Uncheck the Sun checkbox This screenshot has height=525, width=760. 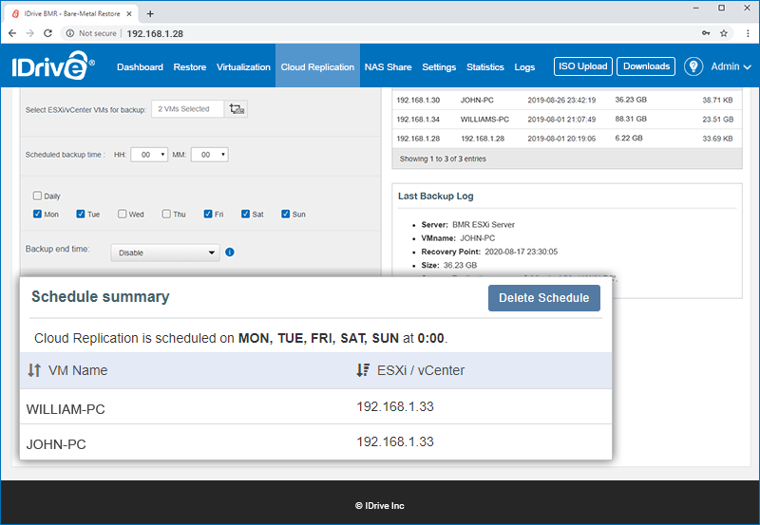[286, 214]
